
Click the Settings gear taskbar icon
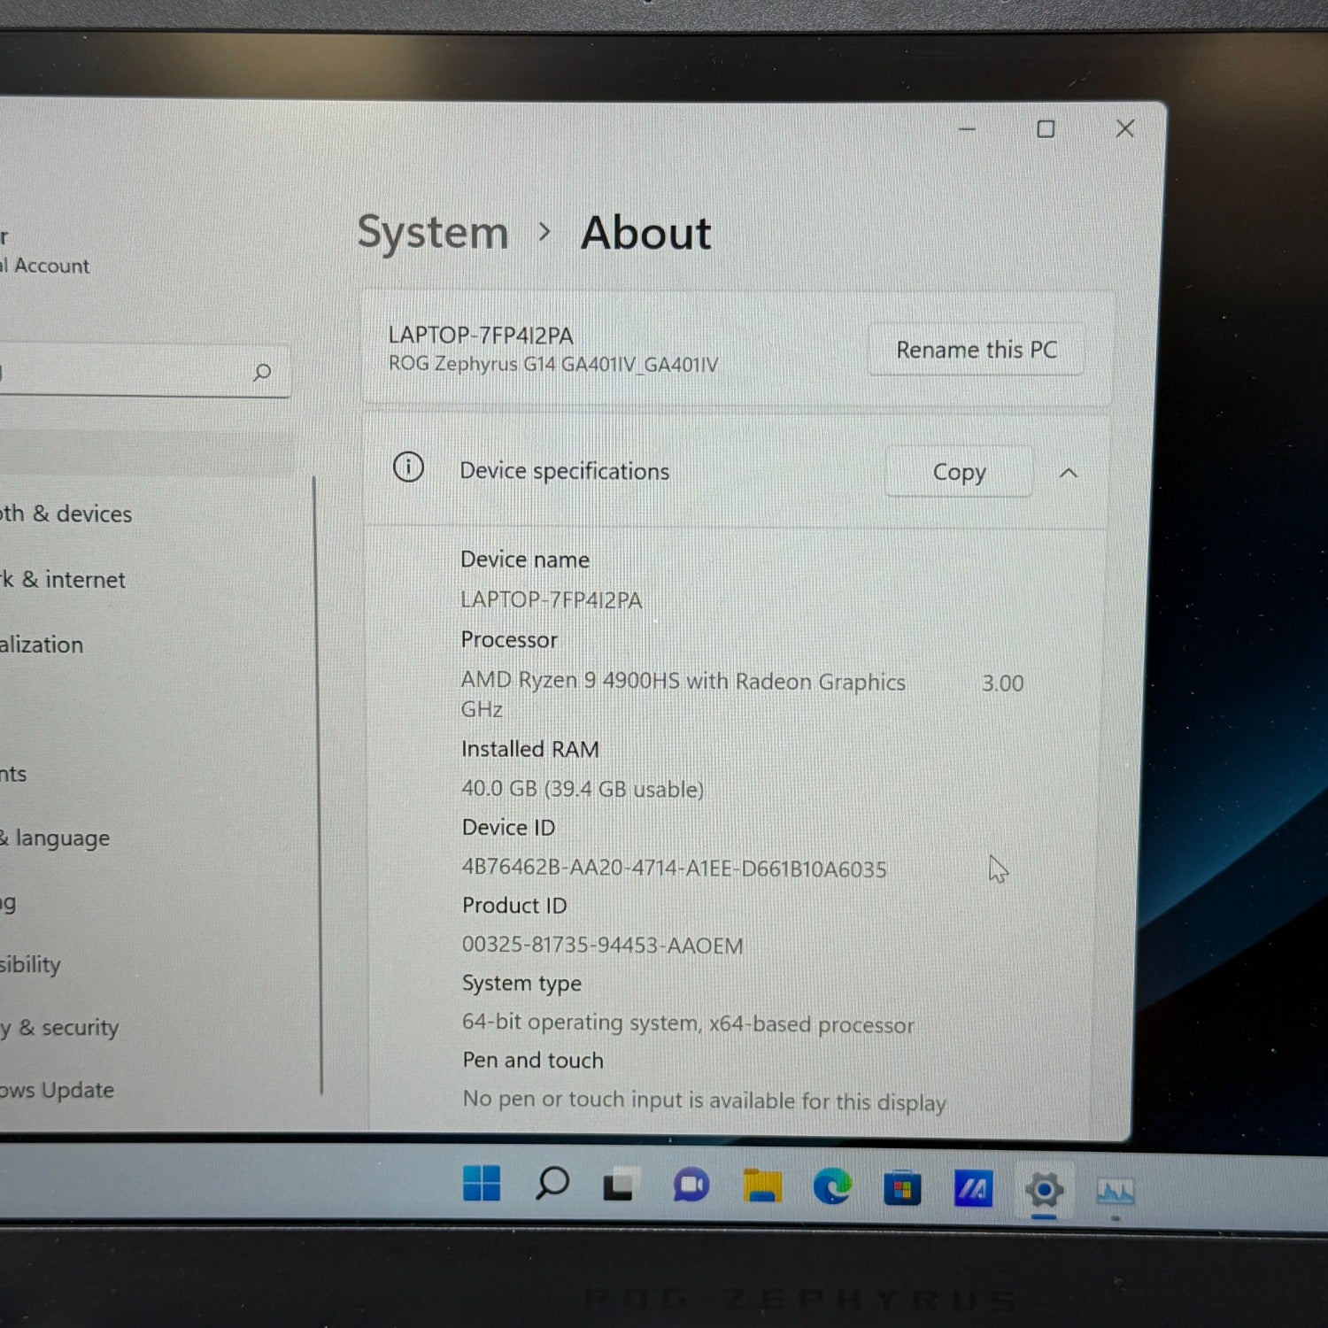click(1044, 1190)
